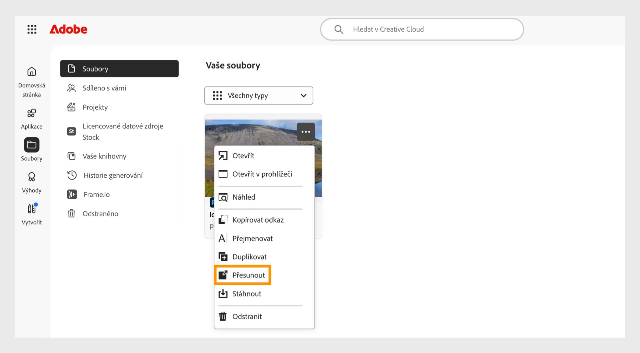This screenshot has height=353, width=640.
Task: Expand the Všechny typy filter dropdown
Action: click(259, 95)
